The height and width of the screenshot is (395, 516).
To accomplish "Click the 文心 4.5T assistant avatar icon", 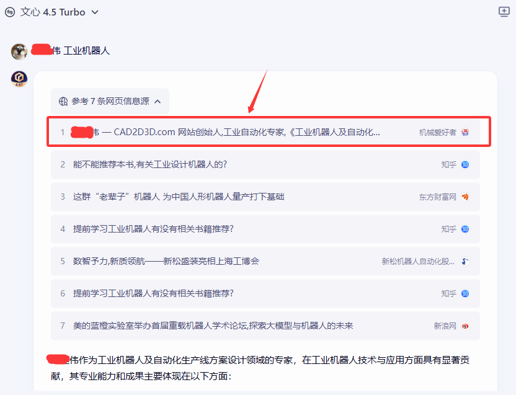I will [19, 79].
